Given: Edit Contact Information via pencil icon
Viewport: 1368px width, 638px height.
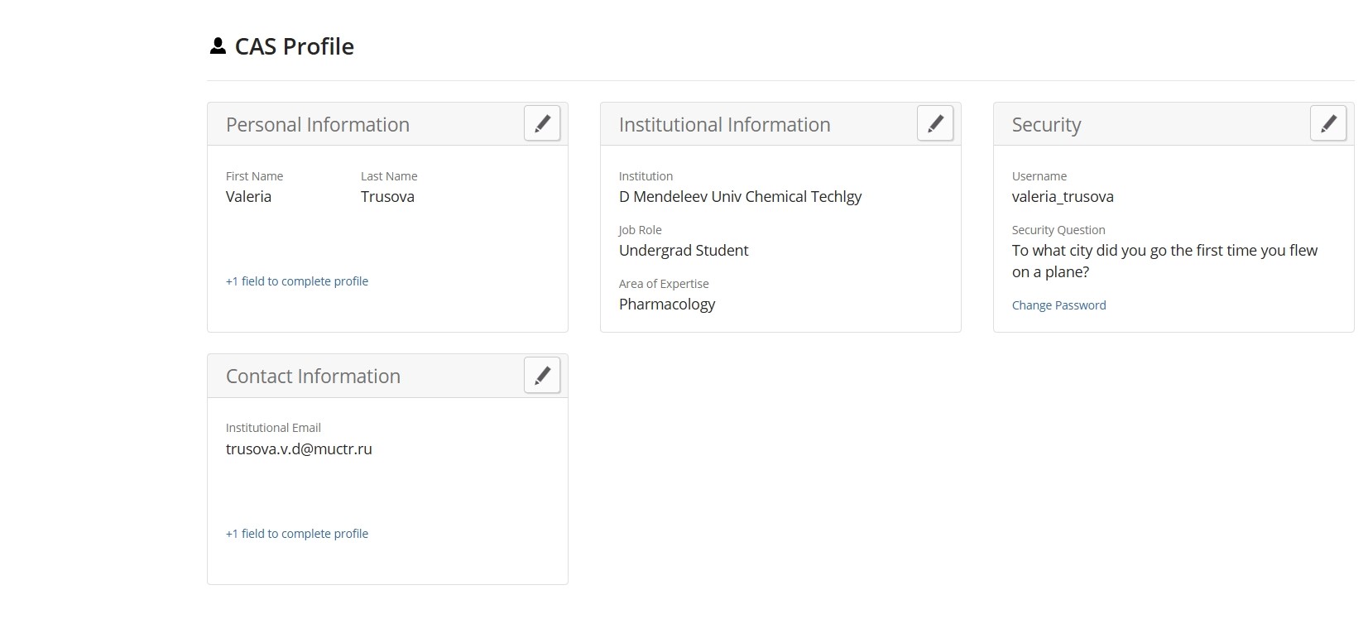Looking at the screenshot, I should point(542,376).
